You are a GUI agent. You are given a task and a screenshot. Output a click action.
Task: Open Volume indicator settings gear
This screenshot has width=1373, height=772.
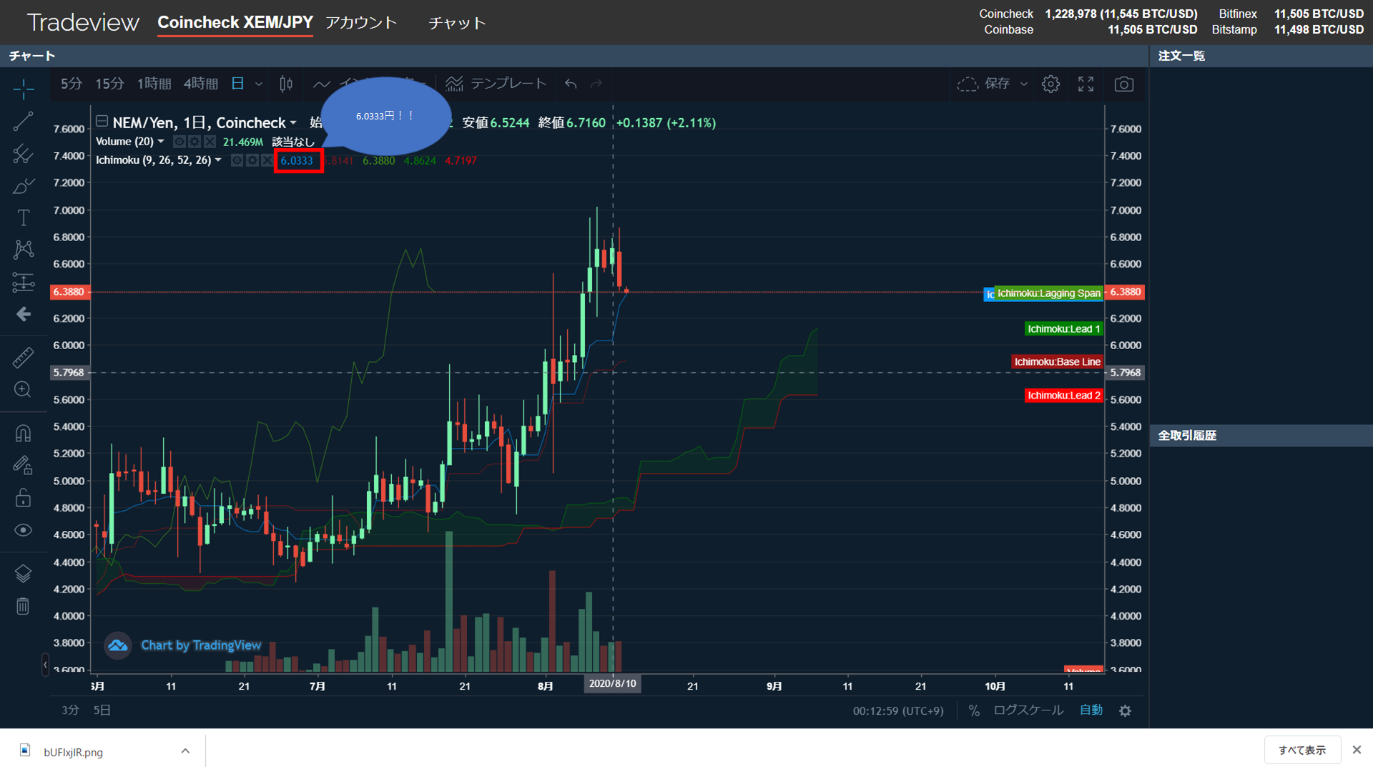(195, 142)
